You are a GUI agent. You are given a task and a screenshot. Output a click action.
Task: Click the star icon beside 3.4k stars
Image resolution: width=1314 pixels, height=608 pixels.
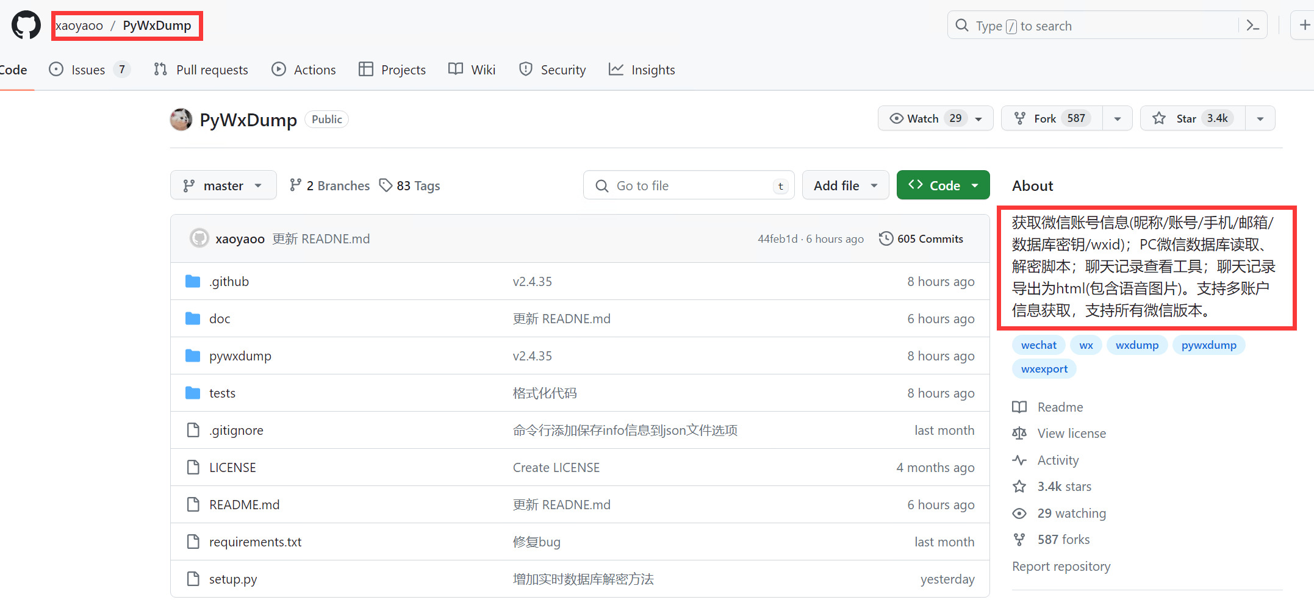[x=1019, y=486]
